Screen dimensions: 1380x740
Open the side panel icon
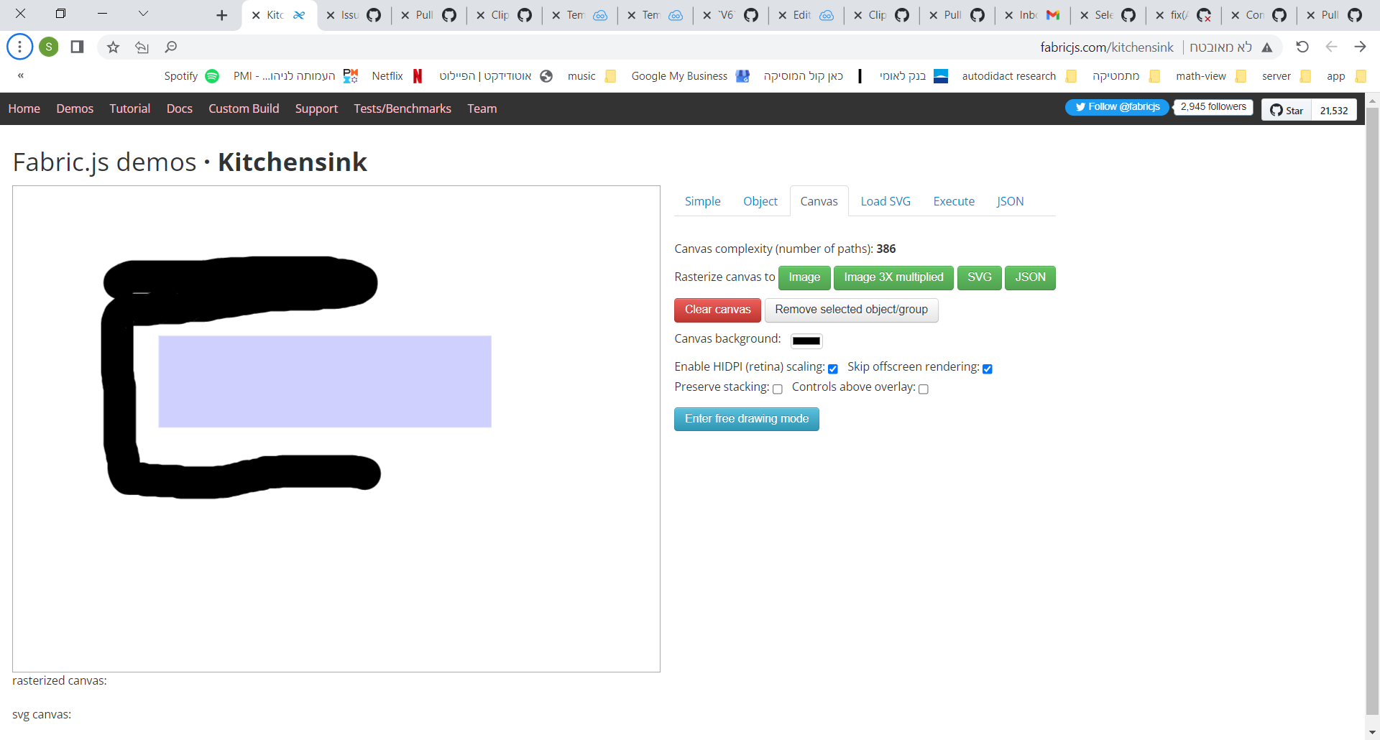point(76,46)
